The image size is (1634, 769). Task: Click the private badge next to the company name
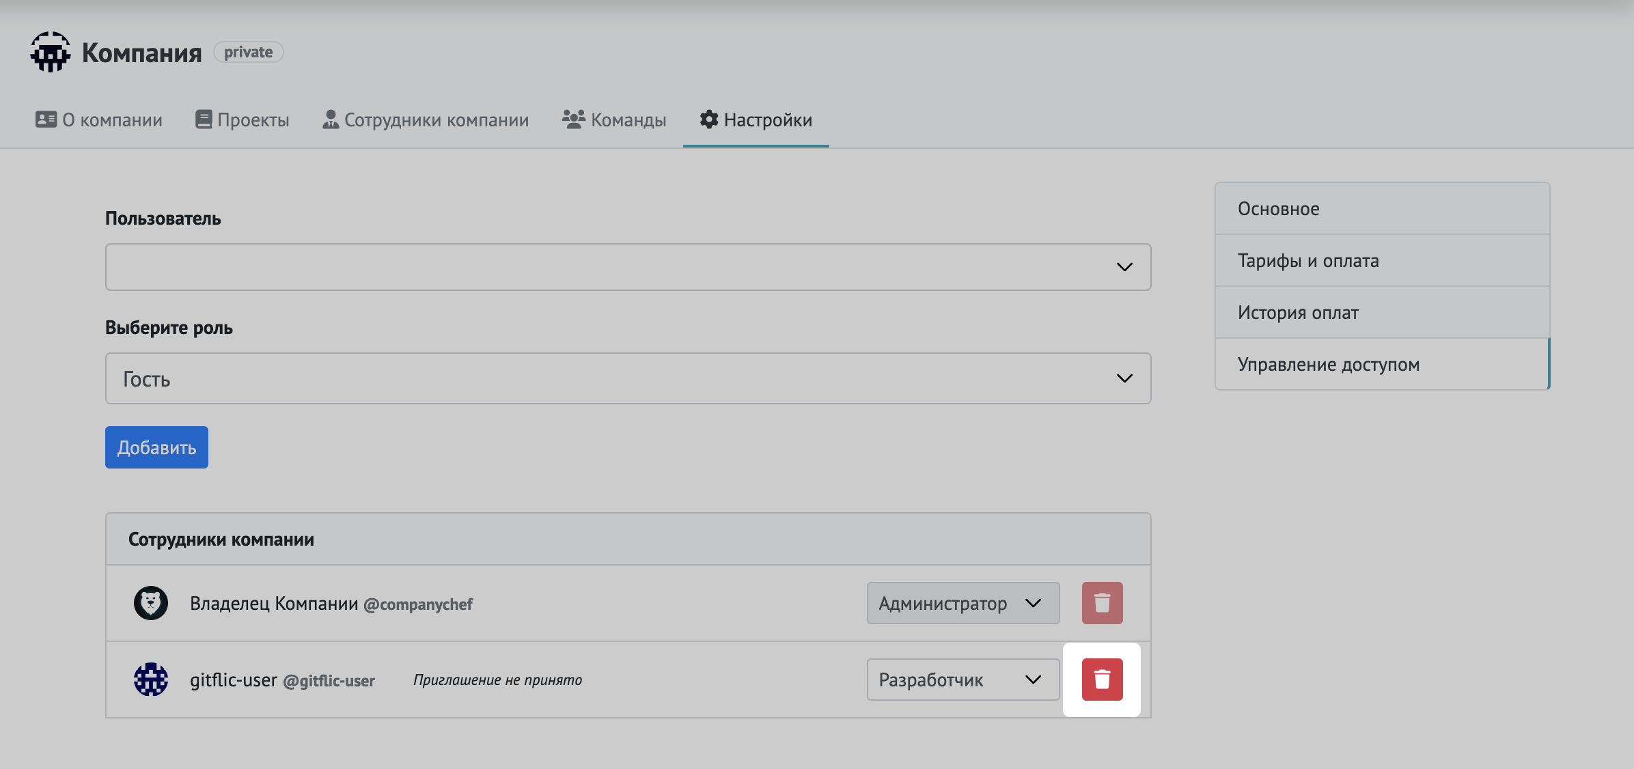(249, 52)
